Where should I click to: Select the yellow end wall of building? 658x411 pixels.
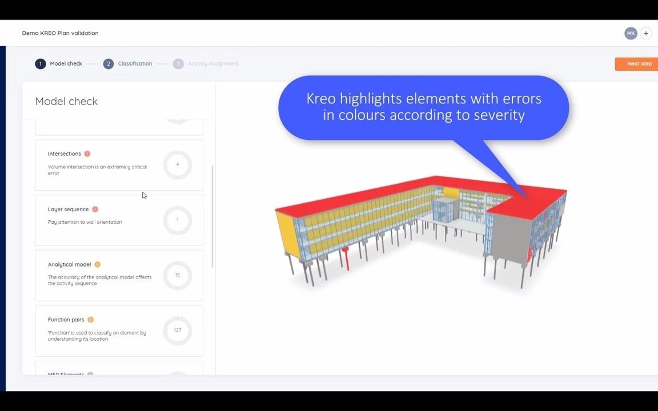point(288,235)
